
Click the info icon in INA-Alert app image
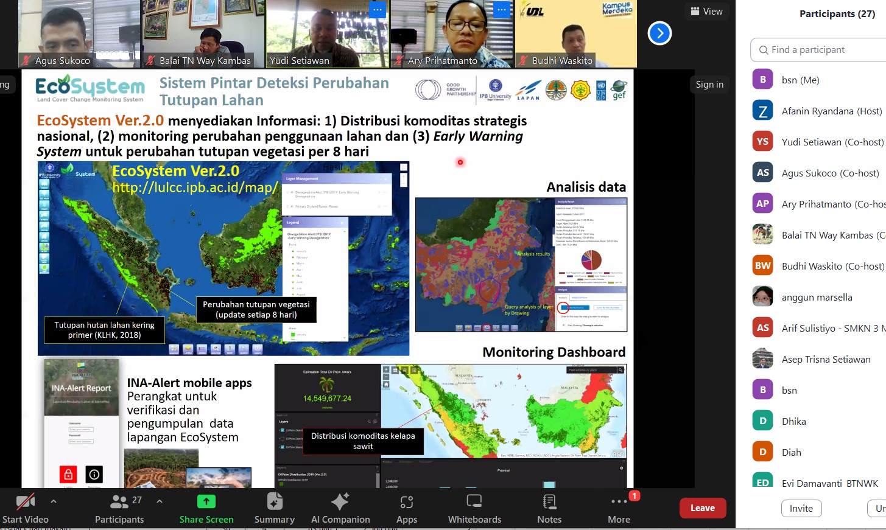pos(94,474)
